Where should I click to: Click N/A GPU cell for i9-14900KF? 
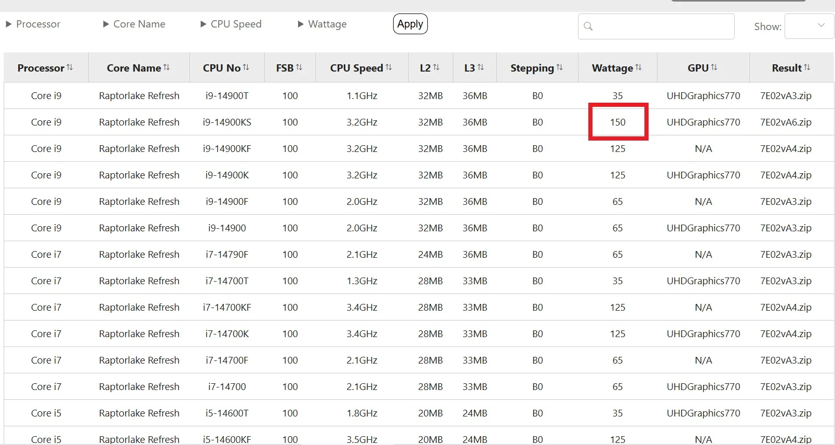point(704,149)
